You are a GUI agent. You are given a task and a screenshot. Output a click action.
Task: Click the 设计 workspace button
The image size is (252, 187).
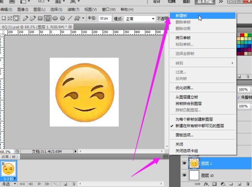coord(157,2)
